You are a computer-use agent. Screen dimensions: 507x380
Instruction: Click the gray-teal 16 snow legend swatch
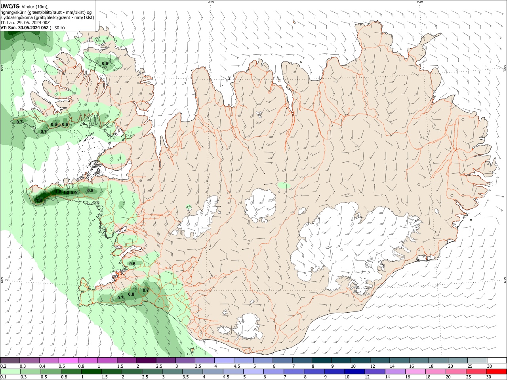419,361
